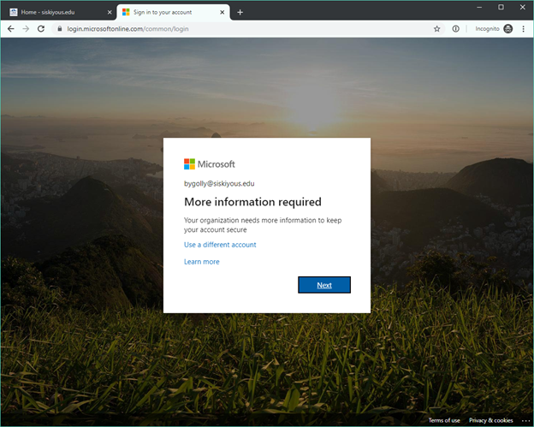Close the 'Sign in to your account' tab
The image size is (534, 427).
222,12
